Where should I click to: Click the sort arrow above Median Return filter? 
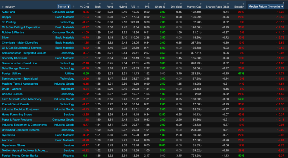click(x=283, y=3)
